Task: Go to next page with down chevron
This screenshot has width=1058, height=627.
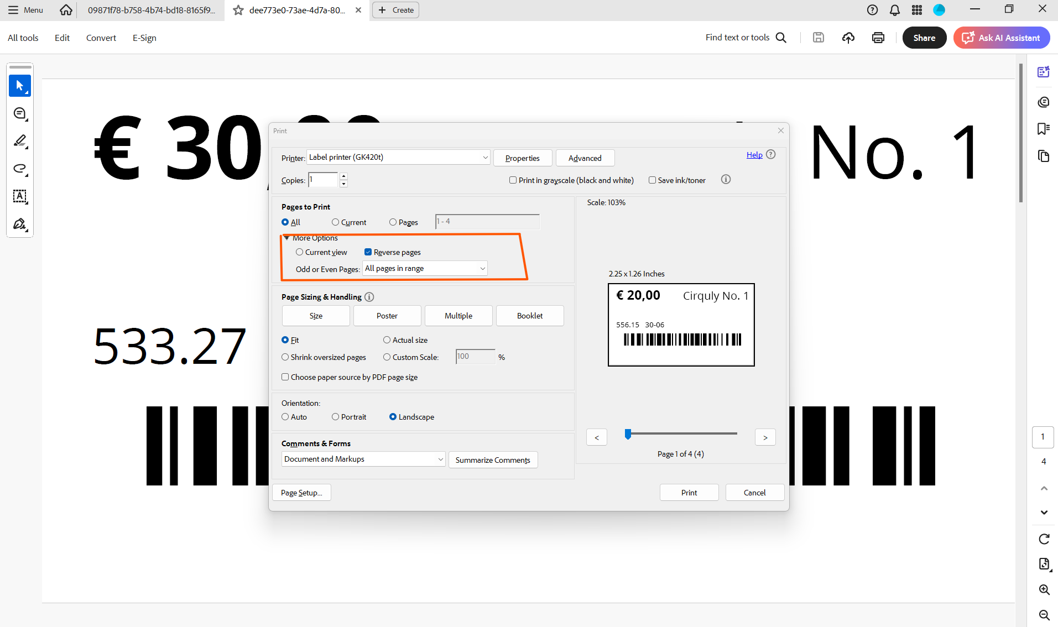Action: 1044,513
